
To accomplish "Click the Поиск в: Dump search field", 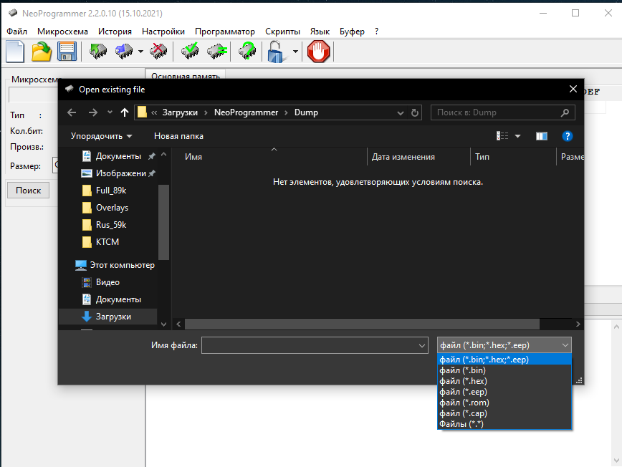I will pyautogui.click(x=502, y=112).
